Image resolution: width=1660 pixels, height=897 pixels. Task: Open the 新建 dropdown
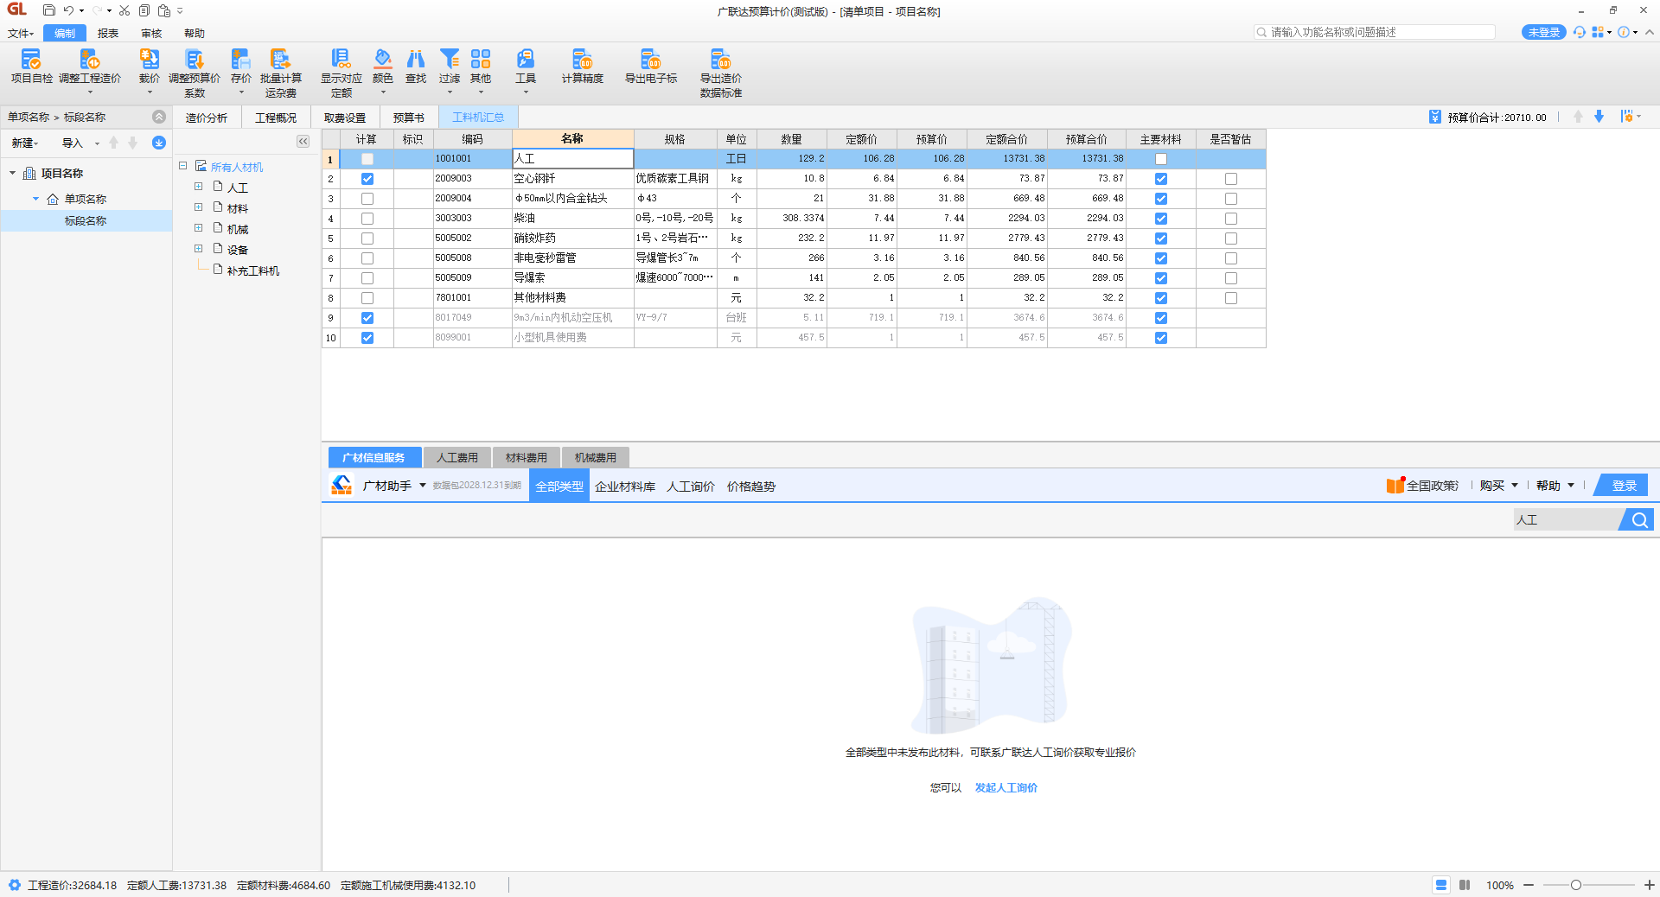coord(25,143)
